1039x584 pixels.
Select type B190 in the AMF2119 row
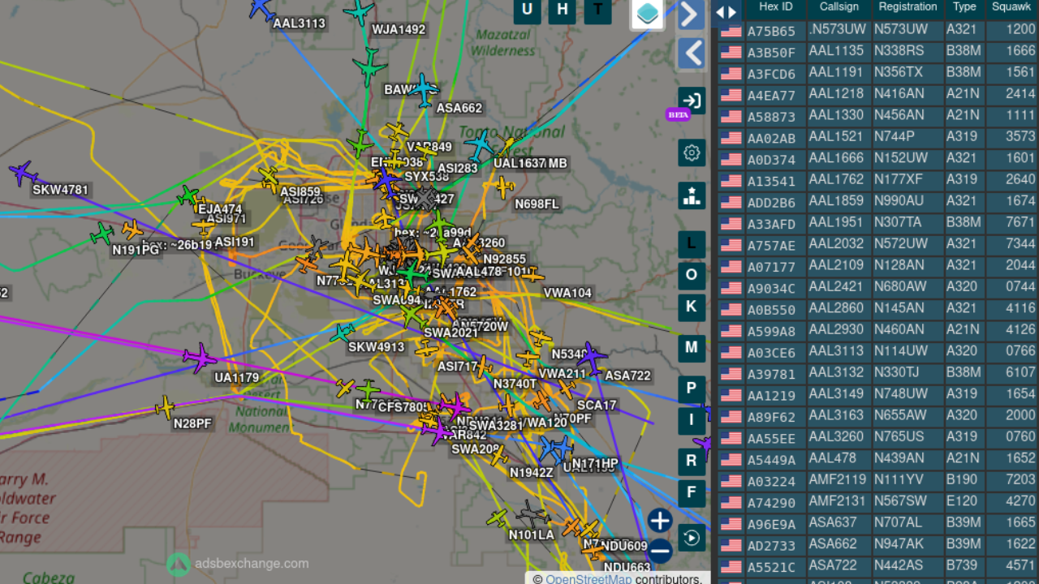coord(963,481)
